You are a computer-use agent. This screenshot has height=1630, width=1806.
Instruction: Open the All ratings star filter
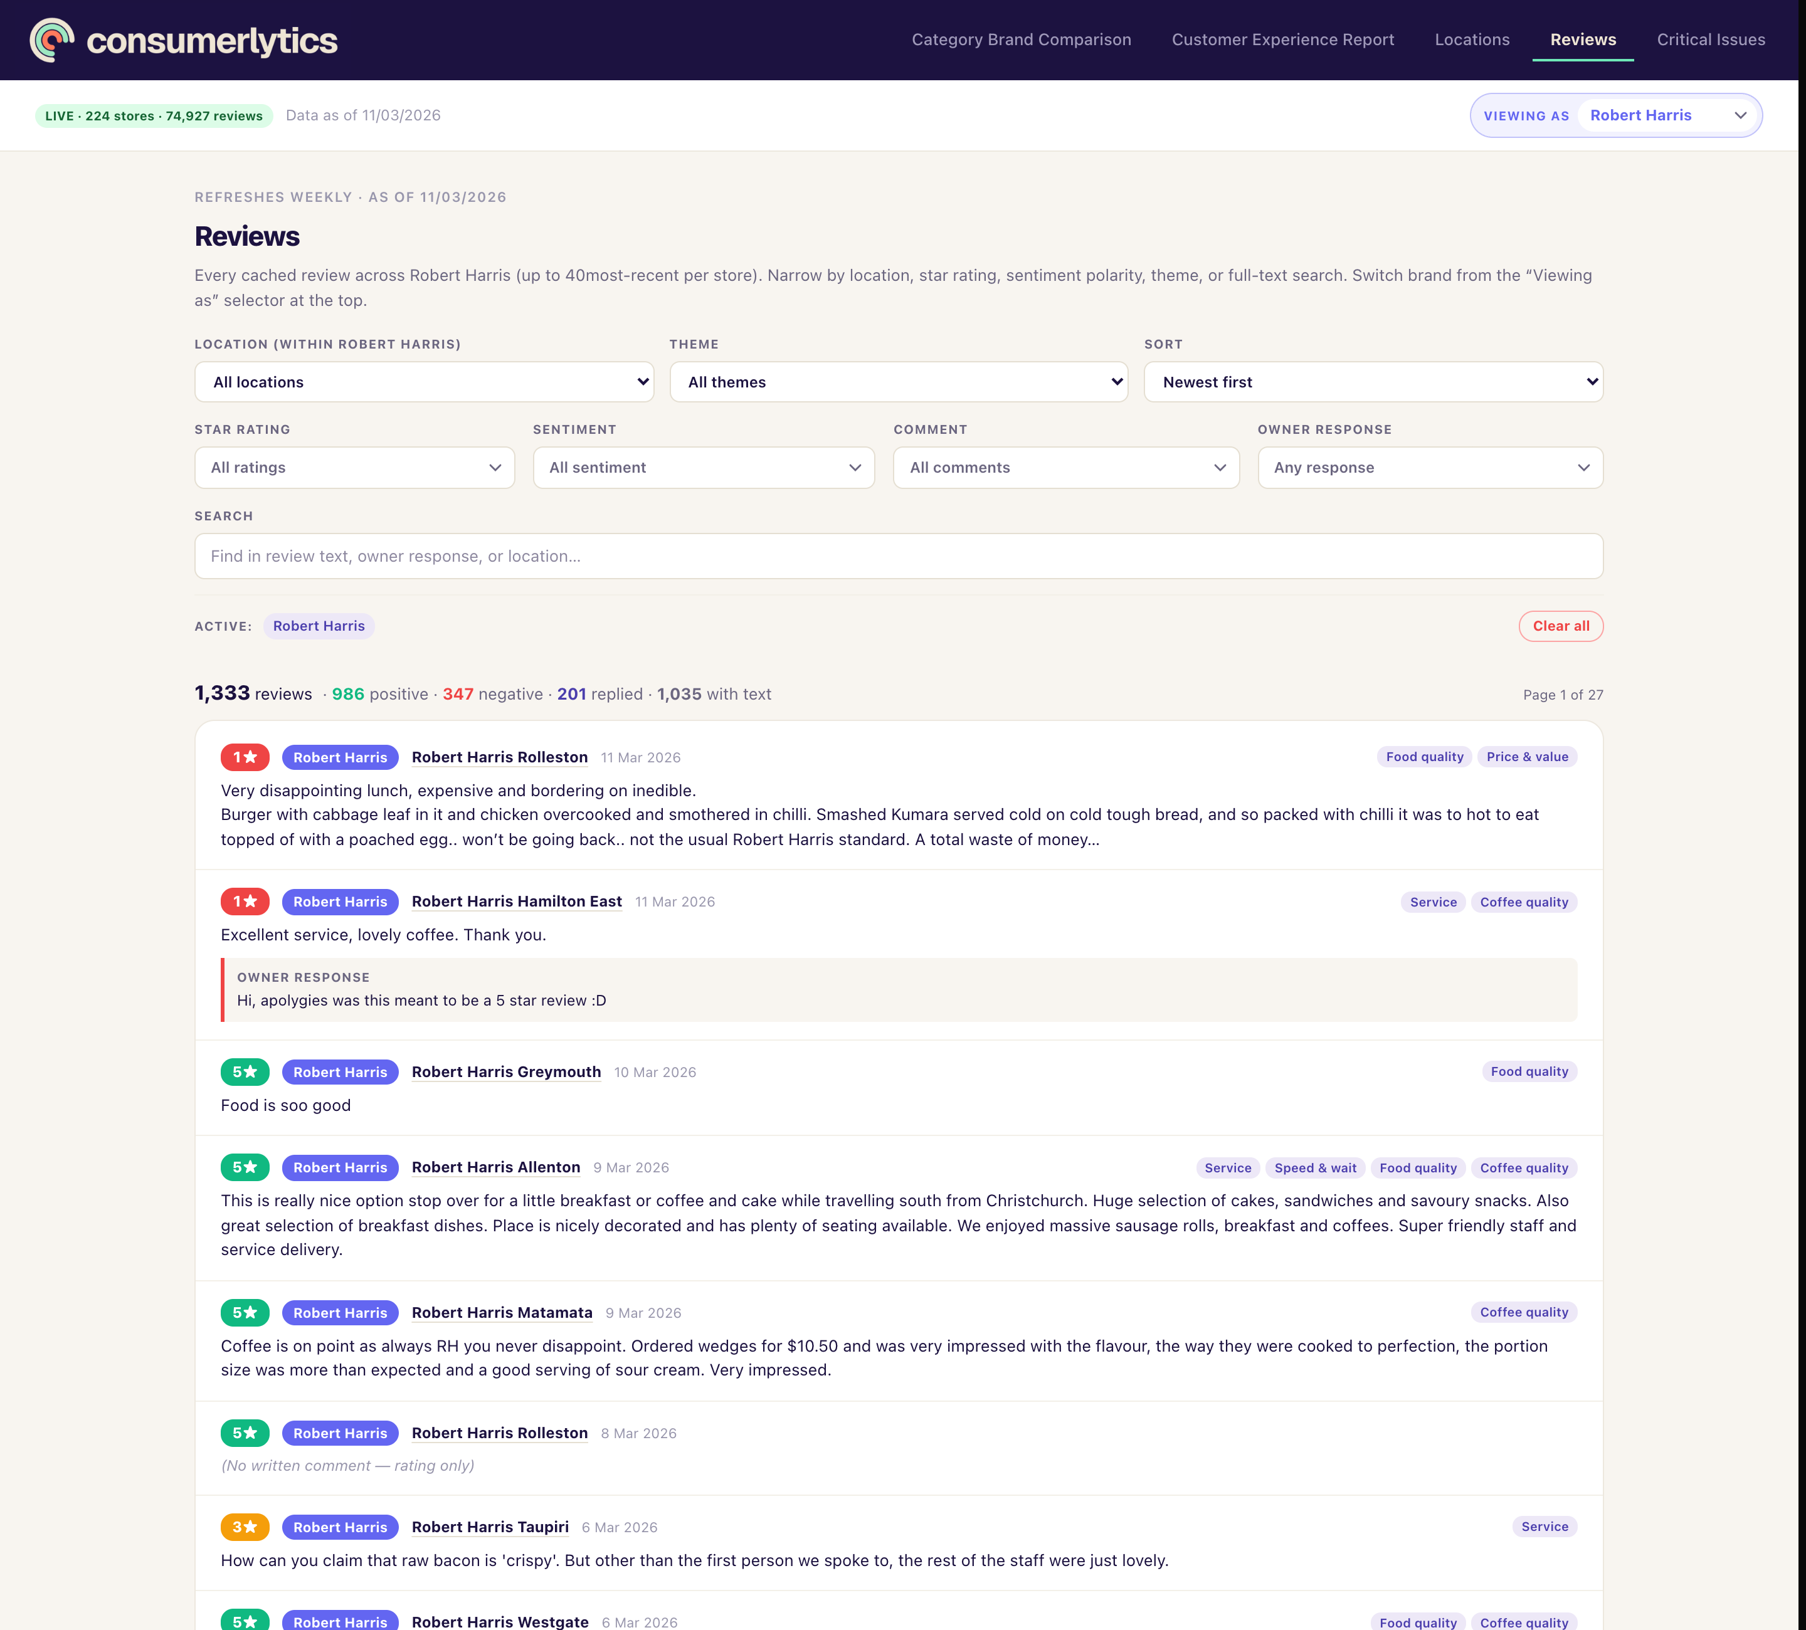[355, 468]
